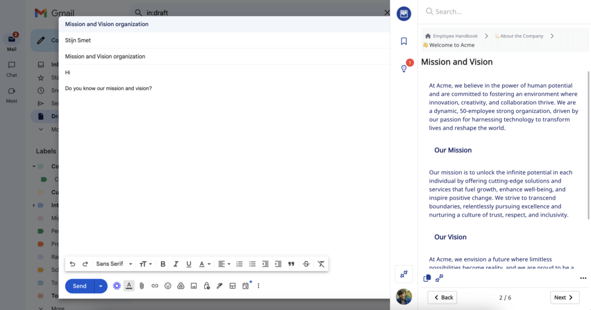The image size is (591, 310).
Task: Toggle the formatting options button
Action: point(129,286)
